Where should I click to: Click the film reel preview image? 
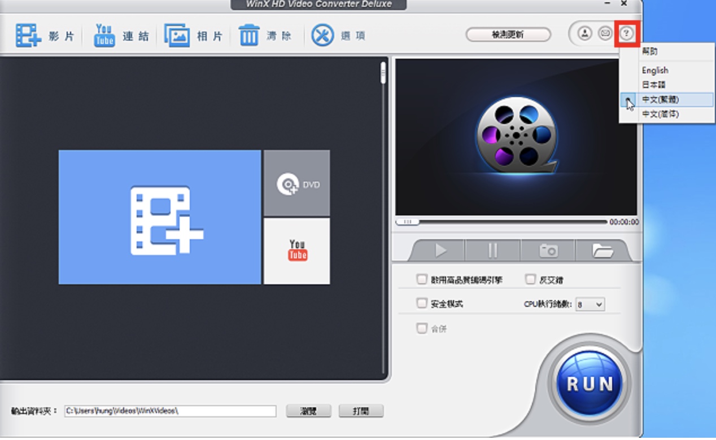tap(516, 135)
